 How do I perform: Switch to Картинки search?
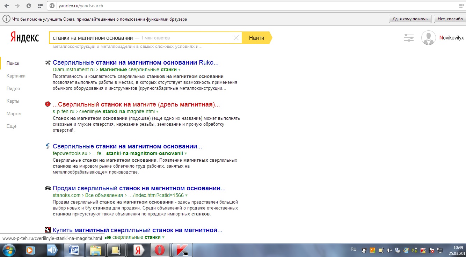[16, 76]
